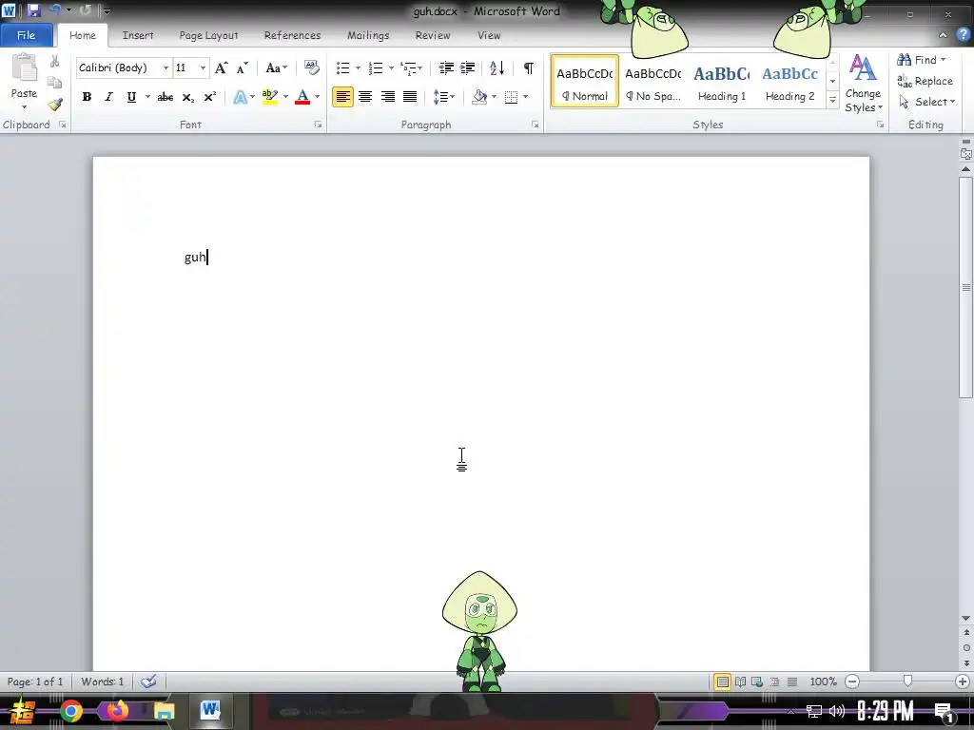The image size is (974, 730).
Task: Open Chrome from the taskbar
Action: click(x=70, y=711)
